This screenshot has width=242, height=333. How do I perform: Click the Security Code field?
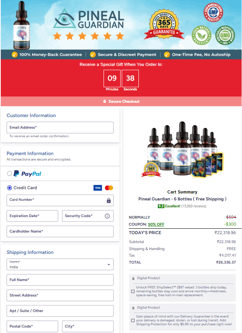[x=88, y=216]
